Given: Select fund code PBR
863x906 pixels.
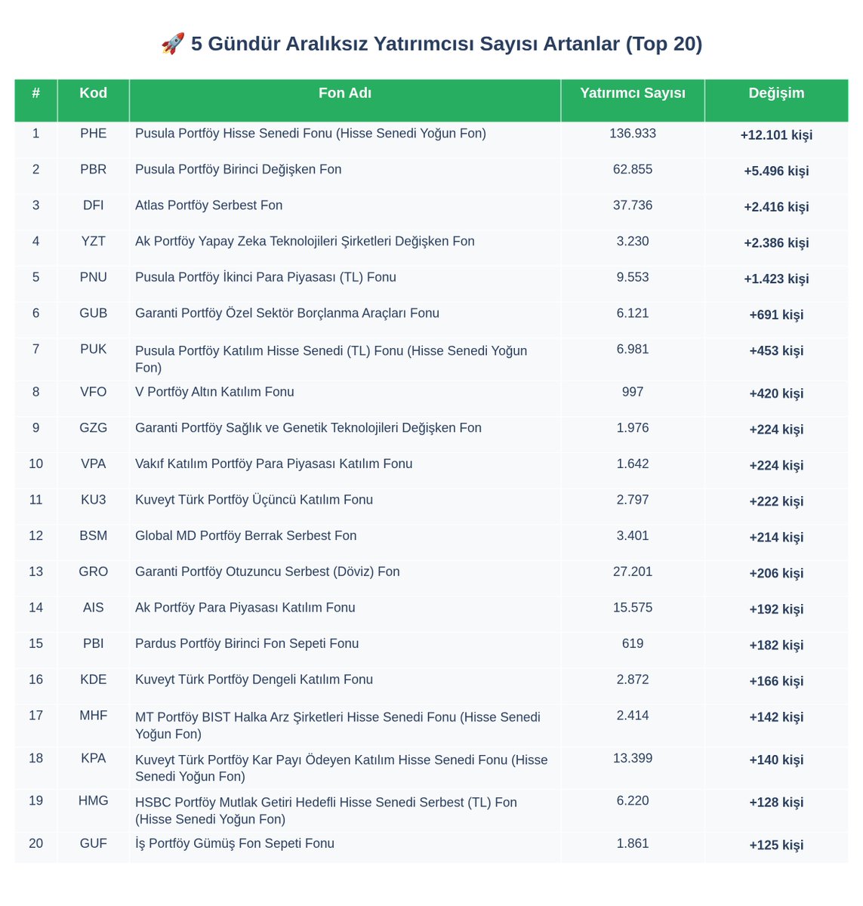Looking at the screenshot, I should pos(94,170).
